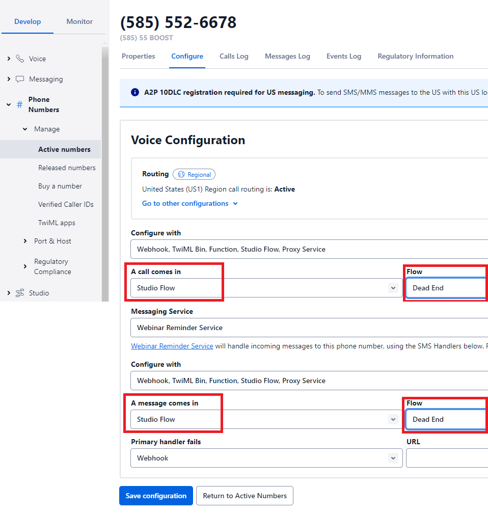The image size is (488, 514).
Task: Click the Studio flow icon in sidebar
Action: click(20, 293)
